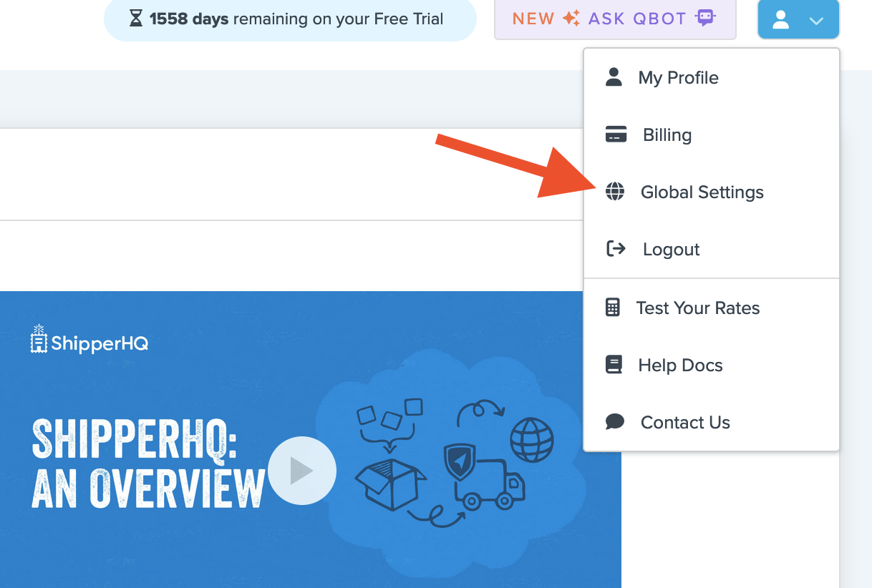Click the sparkle icon before ASK QBOT
872x588 pixels.
point(571,19)
